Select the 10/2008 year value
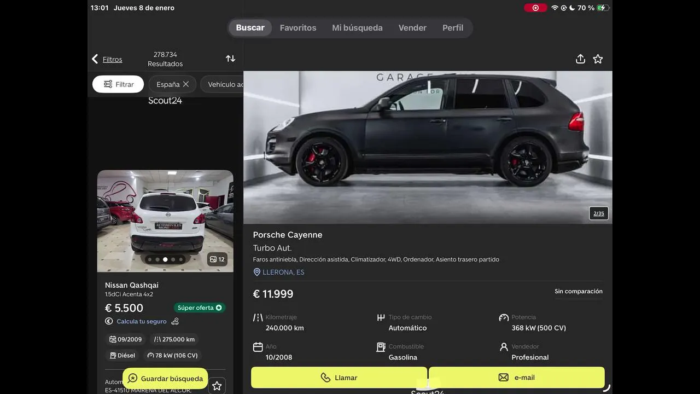The image size is (700, 394). click(x=279, y=357)
